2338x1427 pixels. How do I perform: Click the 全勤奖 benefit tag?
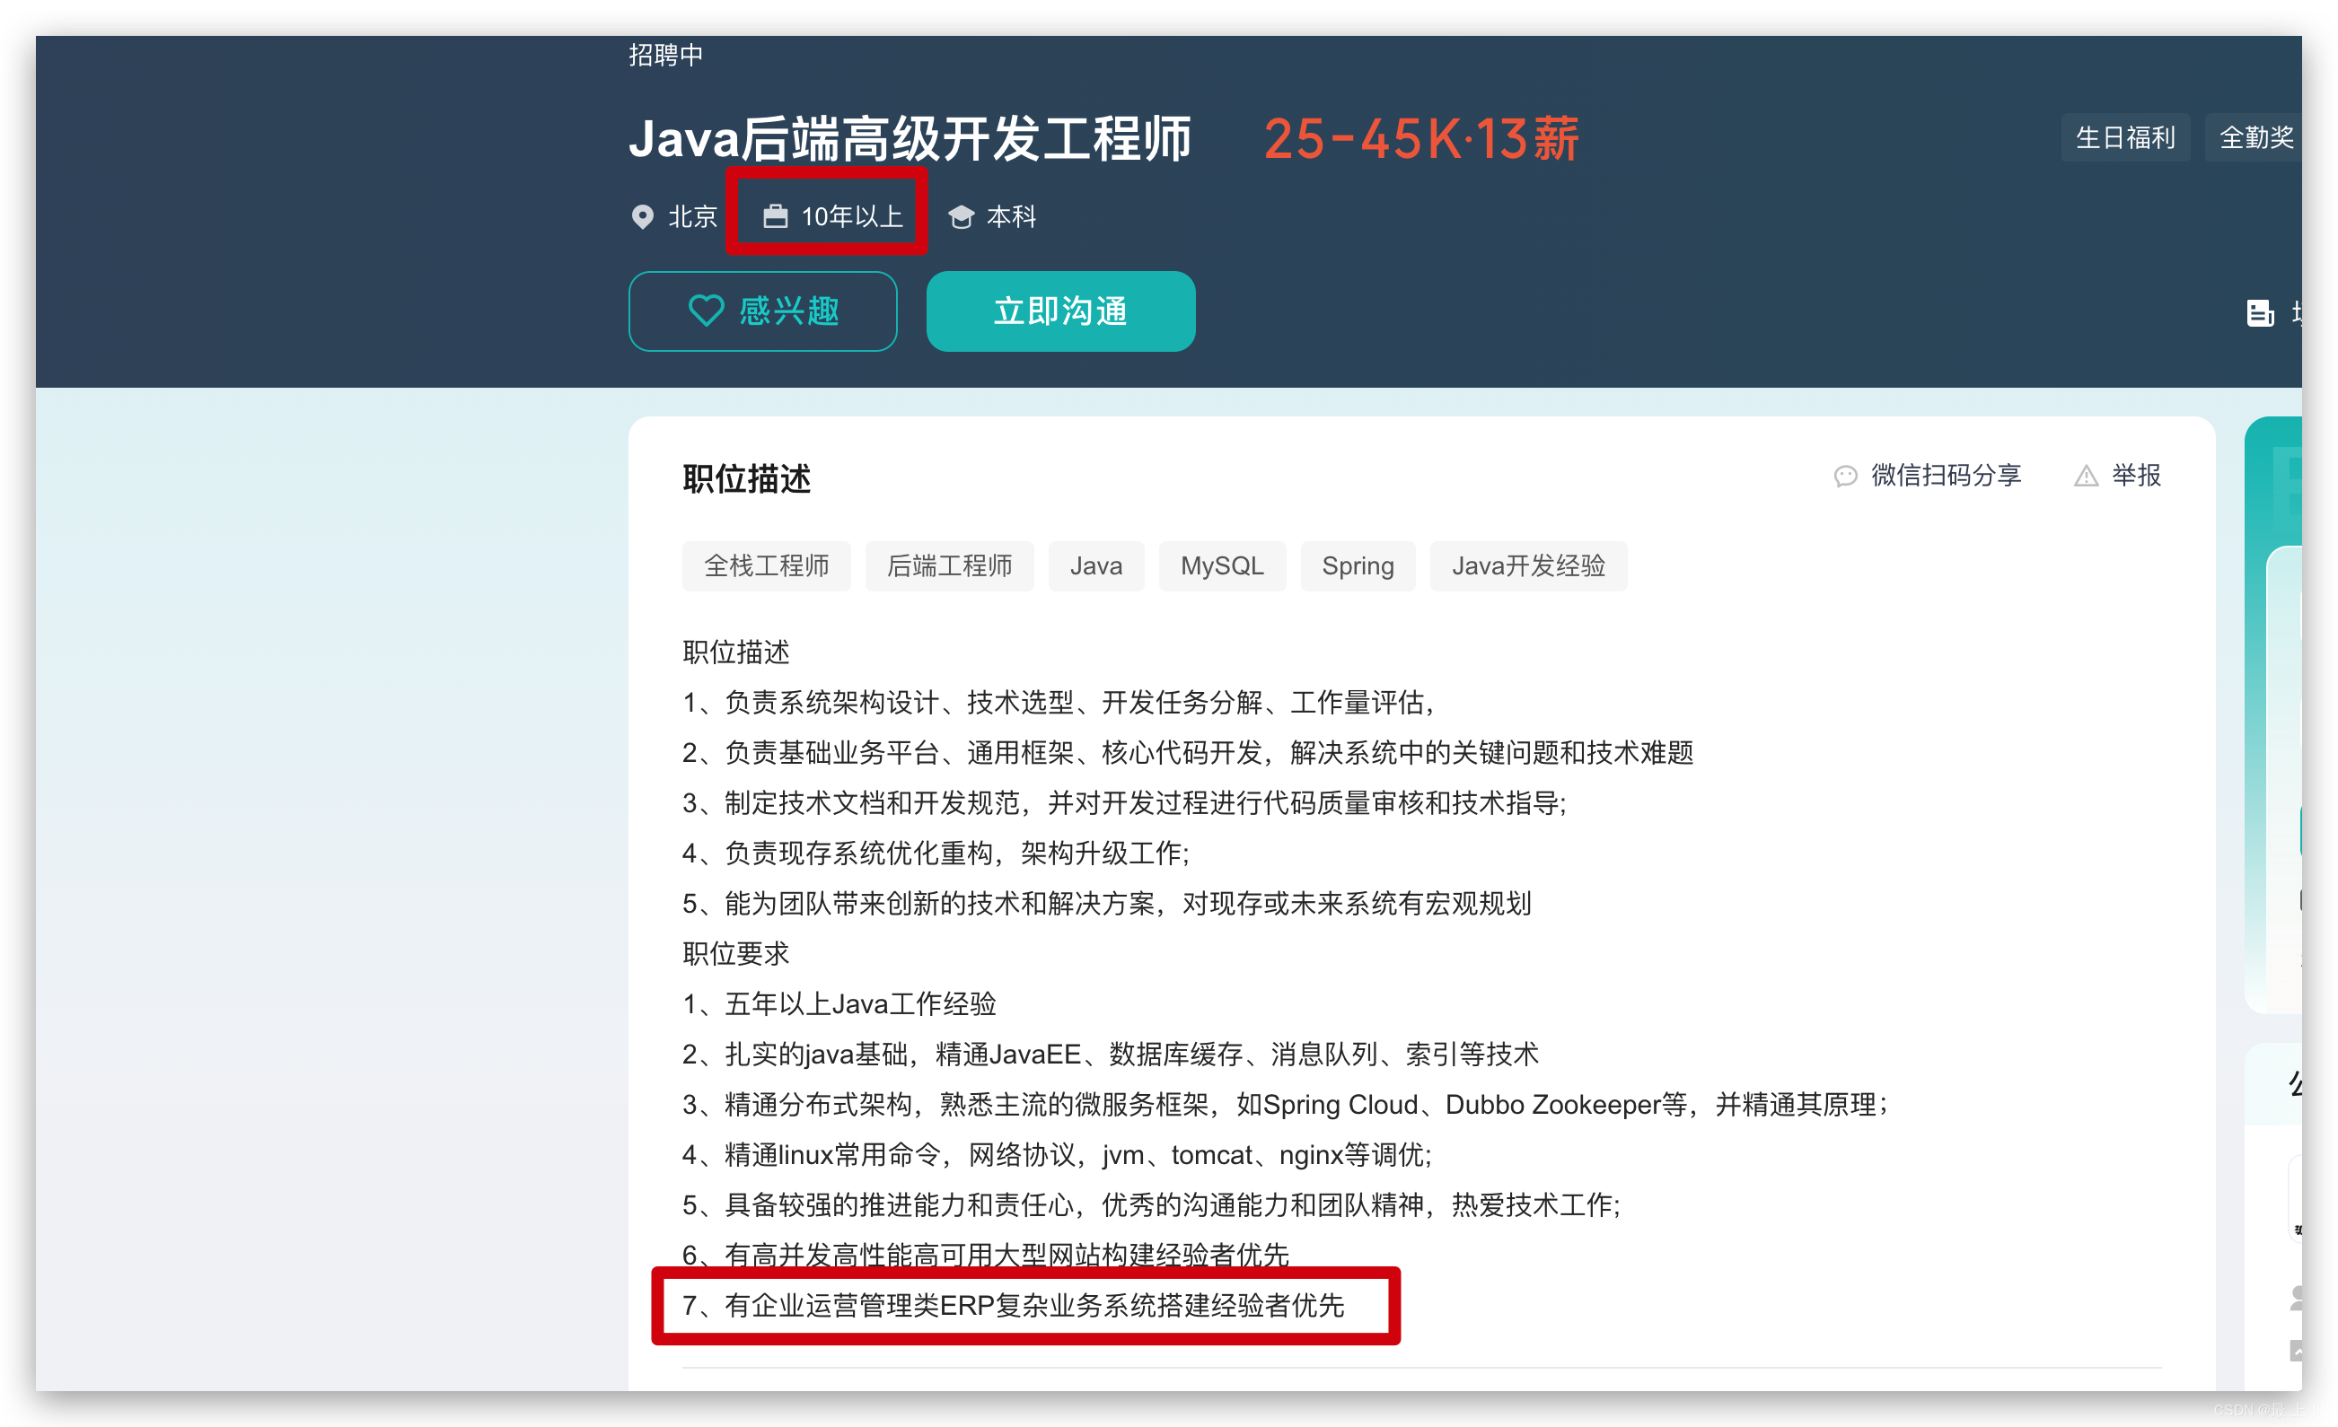tap(2259, 136)
